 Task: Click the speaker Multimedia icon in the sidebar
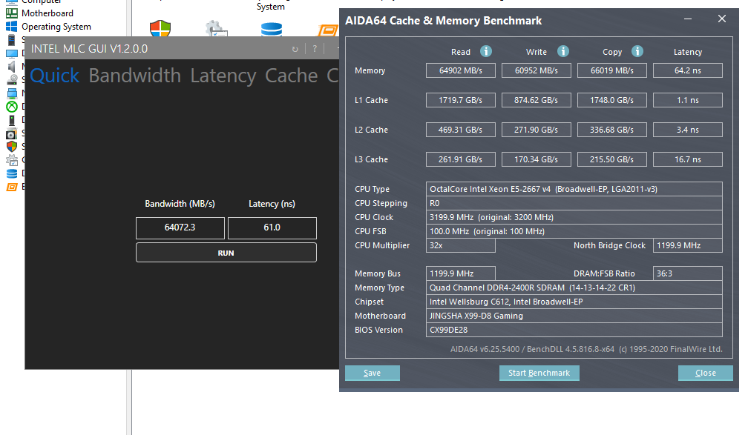click(11, 66)
